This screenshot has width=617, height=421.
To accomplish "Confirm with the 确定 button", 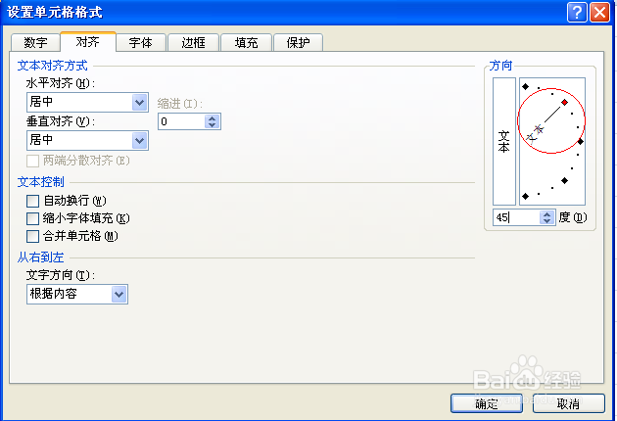I will pyautogui.click(x=487, y=403).
